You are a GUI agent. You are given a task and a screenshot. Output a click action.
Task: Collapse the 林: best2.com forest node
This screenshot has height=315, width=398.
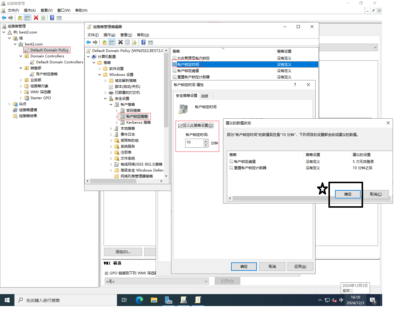(x=4, y=32)
